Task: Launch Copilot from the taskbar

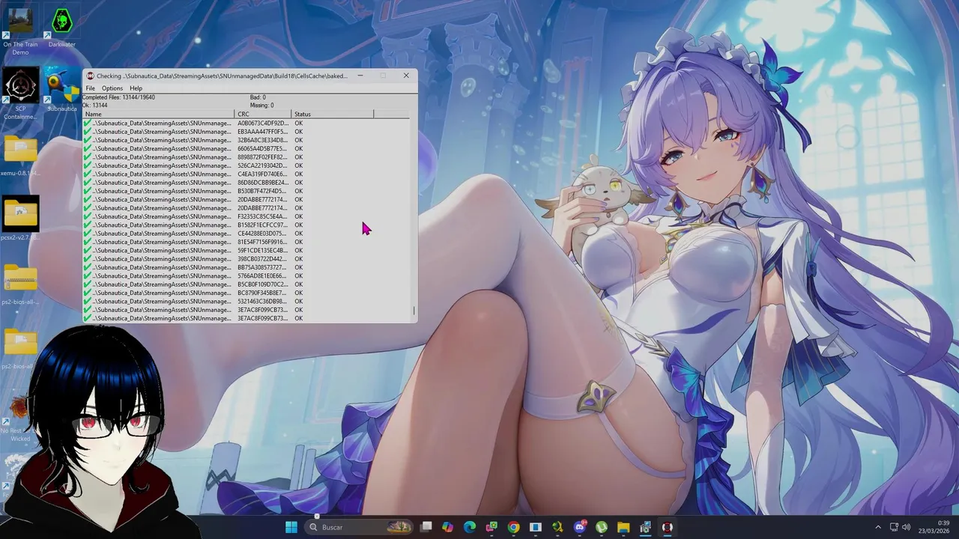Action: tap(447, 527)
